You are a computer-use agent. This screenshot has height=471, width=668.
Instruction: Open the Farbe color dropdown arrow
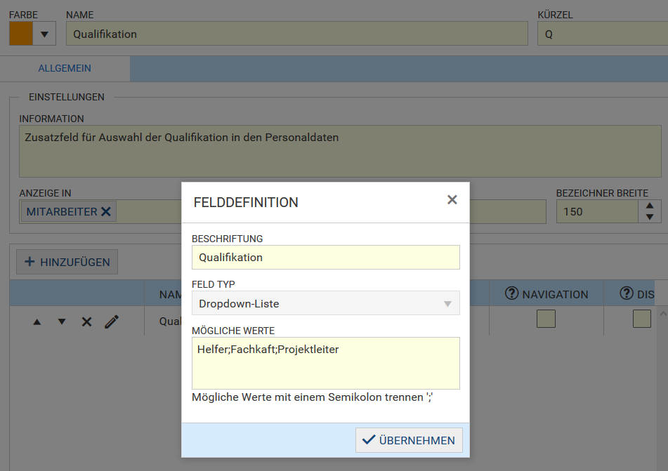(44, 34)
